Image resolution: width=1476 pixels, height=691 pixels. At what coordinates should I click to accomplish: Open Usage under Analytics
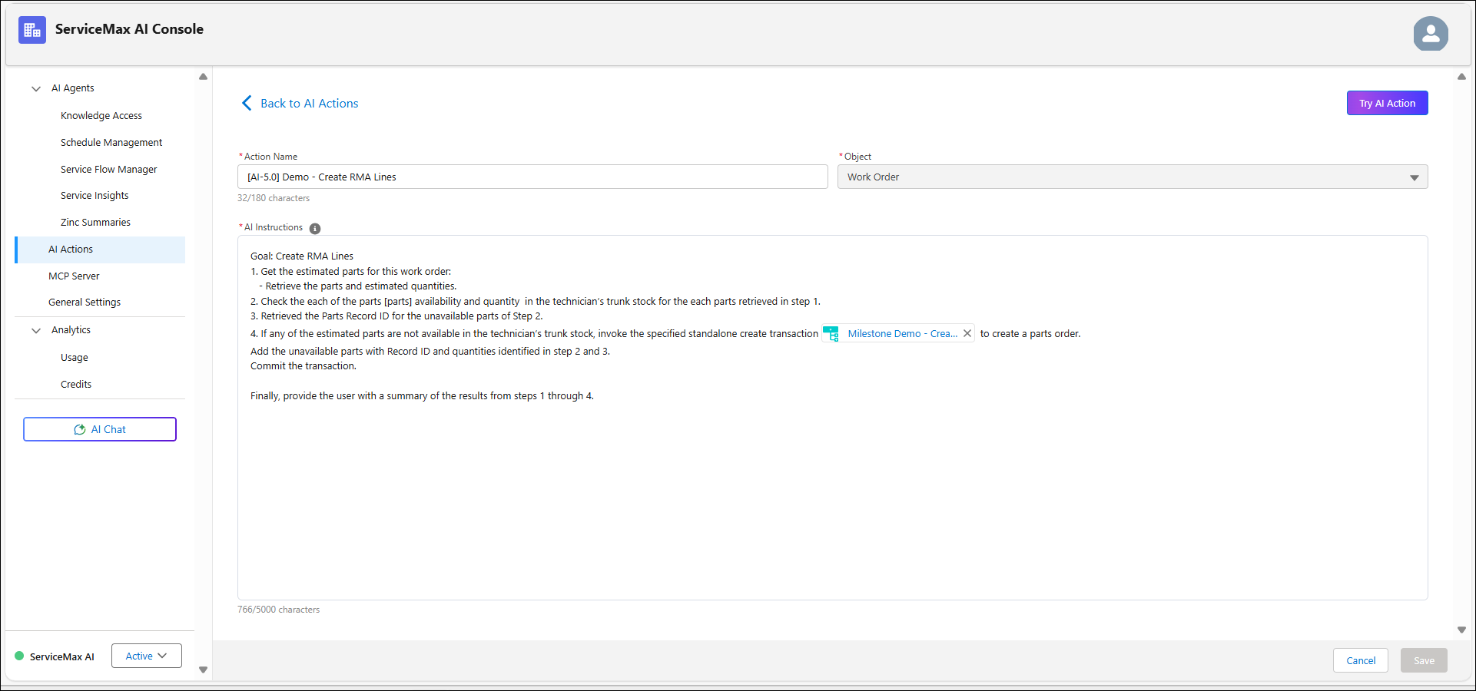click(75, 358)
